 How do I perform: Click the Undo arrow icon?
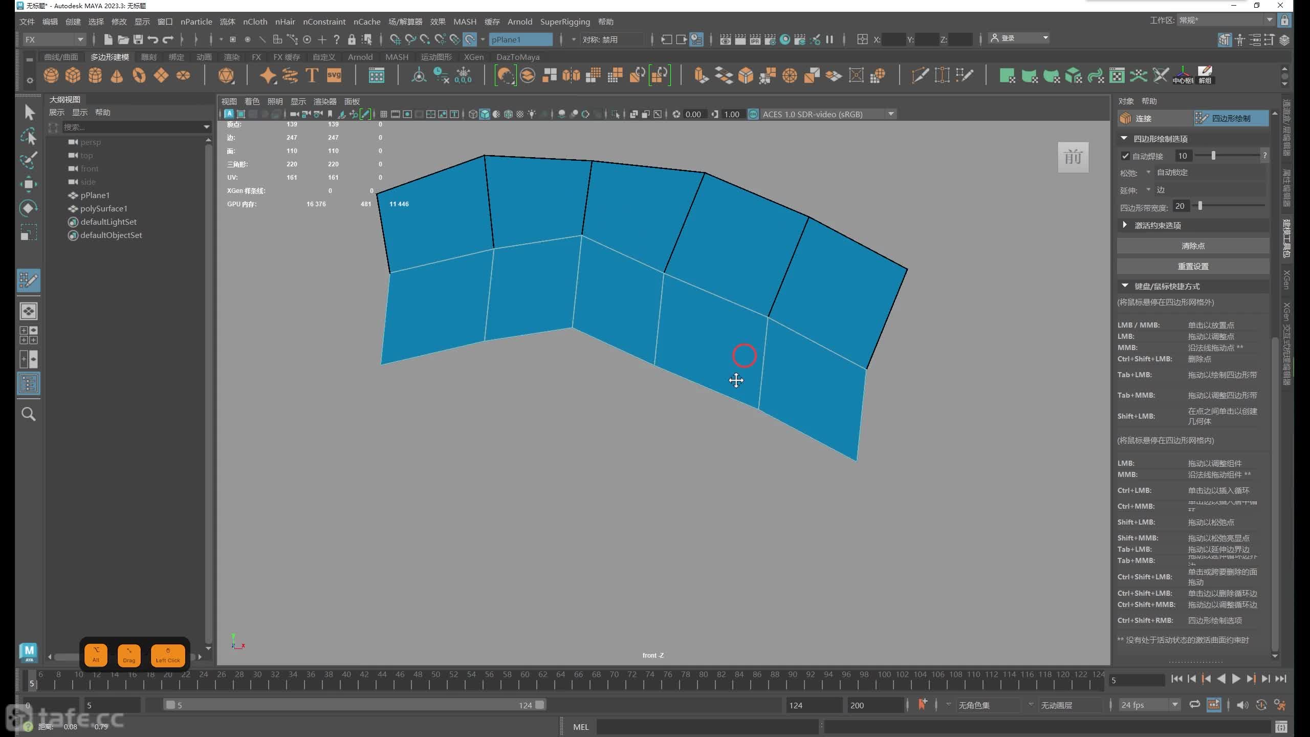click(x=153, y=39)
